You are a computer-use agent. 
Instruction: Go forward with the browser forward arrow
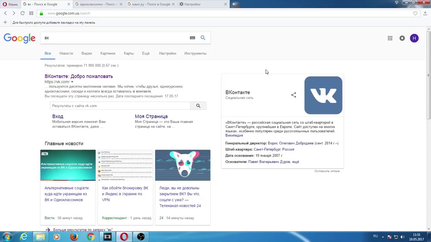pyautogui.click(x=13, y=13)
